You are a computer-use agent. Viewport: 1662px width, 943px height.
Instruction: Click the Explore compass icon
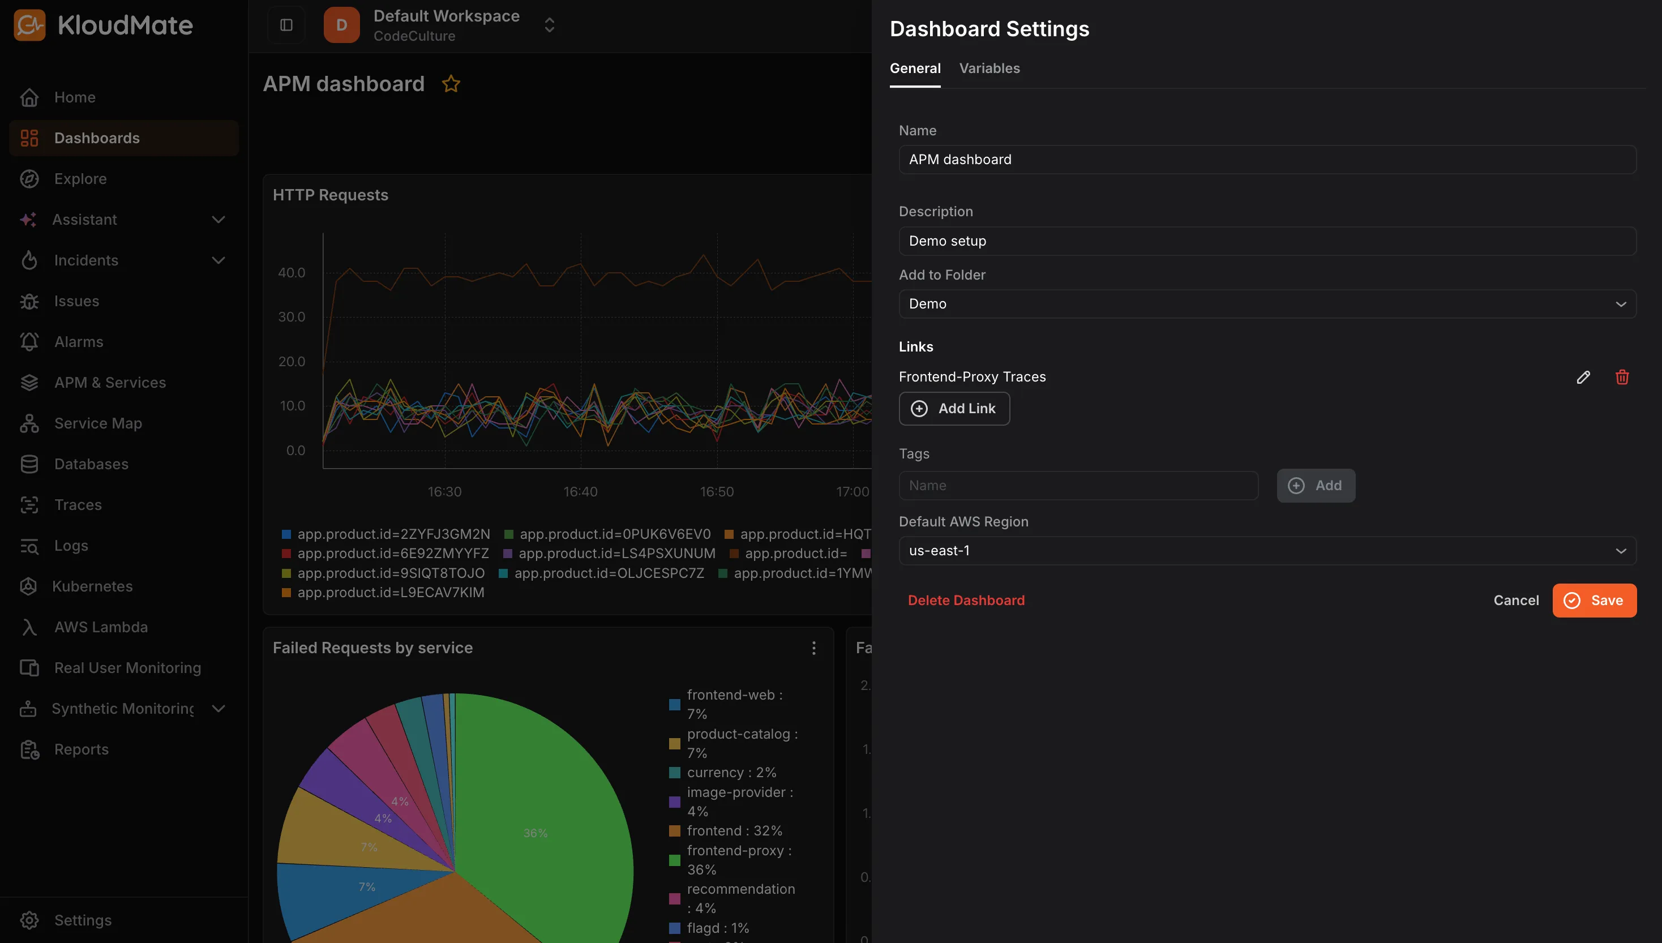tap(29, 179)
